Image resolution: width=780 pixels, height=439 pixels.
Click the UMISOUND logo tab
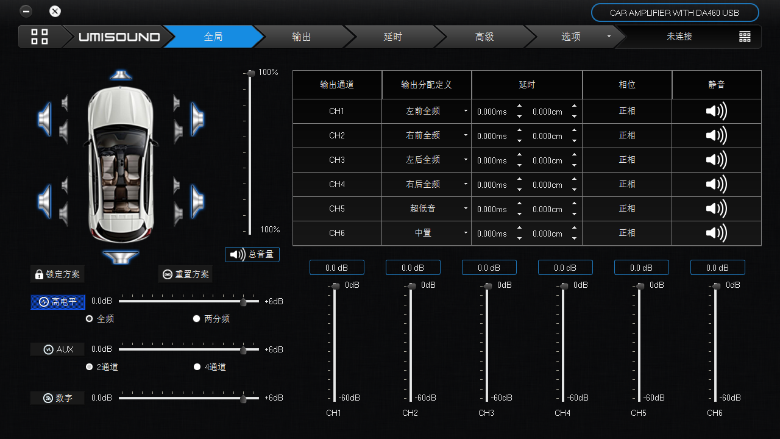(x=119, y=37)
